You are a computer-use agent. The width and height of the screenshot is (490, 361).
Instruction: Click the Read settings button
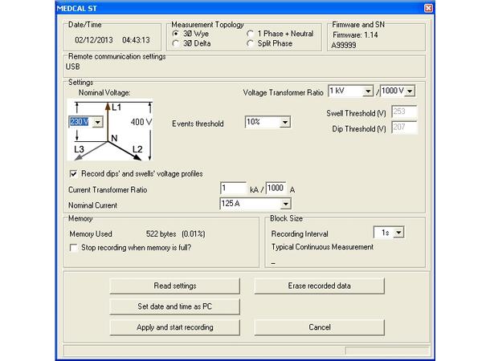tap(175, 286)
